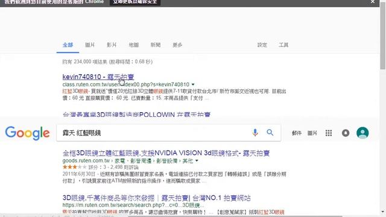Open kevin740810 露天拍賣 result link

pos(98,77)
